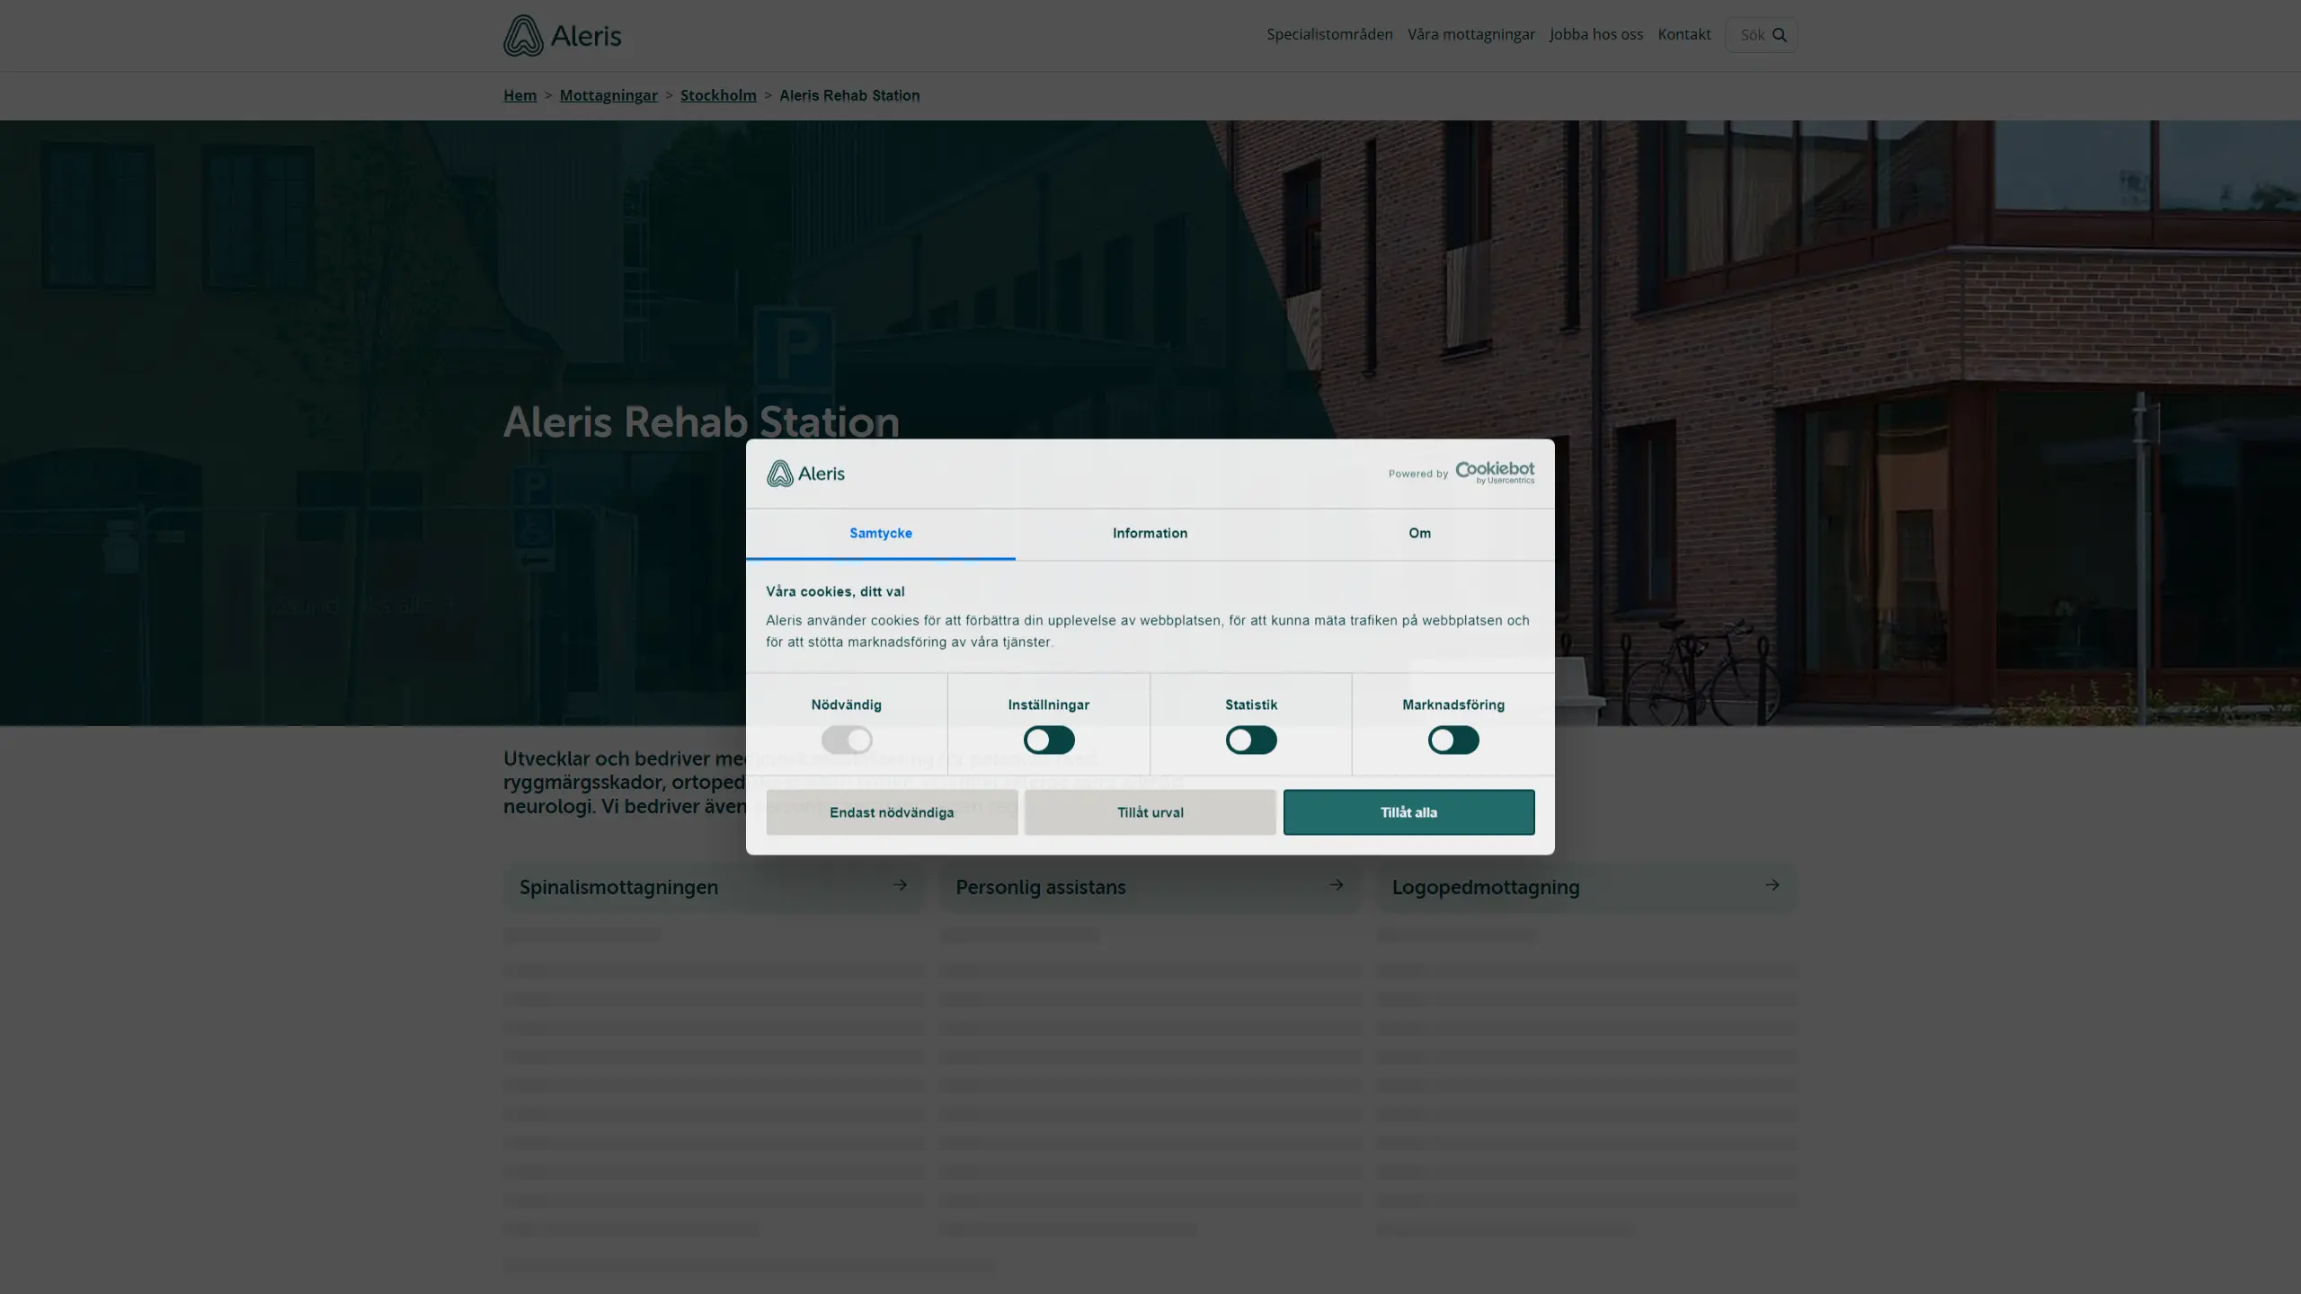The height and width of the screenshot is (1294, 2301).
Task: Switch to the Information tab
Action: 1150,534
